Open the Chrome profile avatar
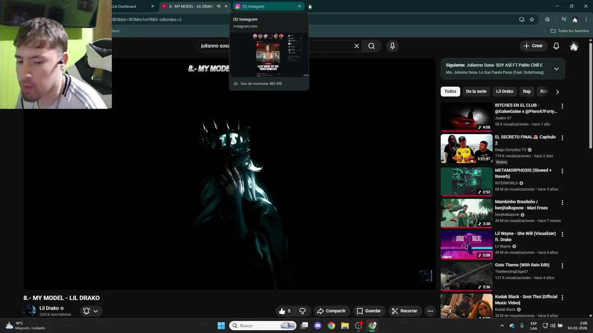The height and width of the screenshot is (333, 593). 575,19
